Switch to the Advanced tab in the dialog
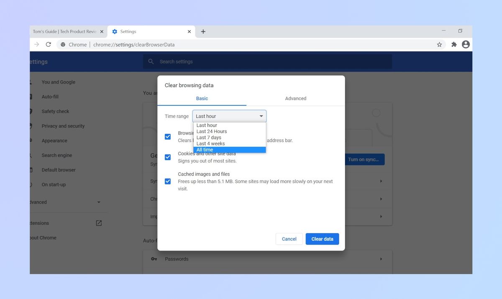502x299 pixels. [295, 98]
